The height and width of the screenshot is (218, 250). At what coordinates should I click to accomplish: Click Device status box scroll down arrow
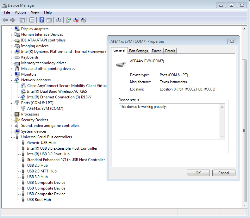coord(222,136)
